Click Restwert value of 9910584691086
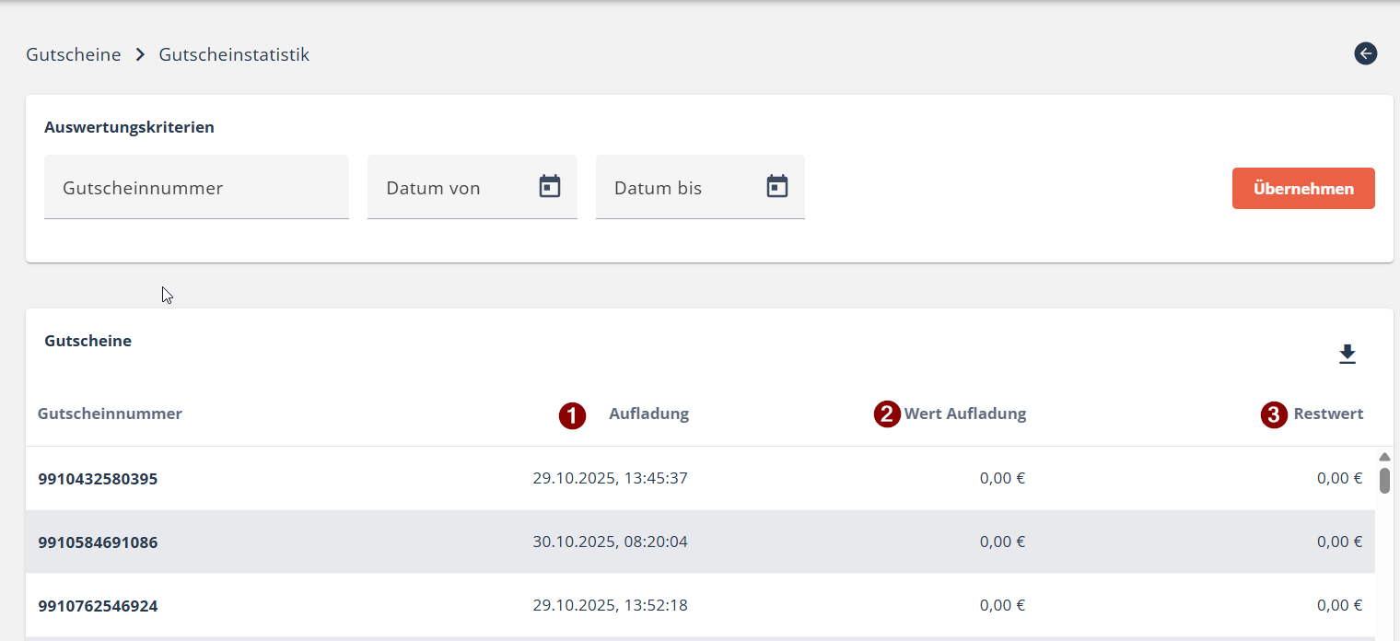The width and height of the screenshot is (1400, 641). point(1339,542)
